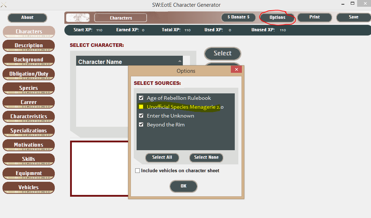The image size is (371, 218).
Task: Click the Unused XP value 110
Action: (x=283, y=30)
